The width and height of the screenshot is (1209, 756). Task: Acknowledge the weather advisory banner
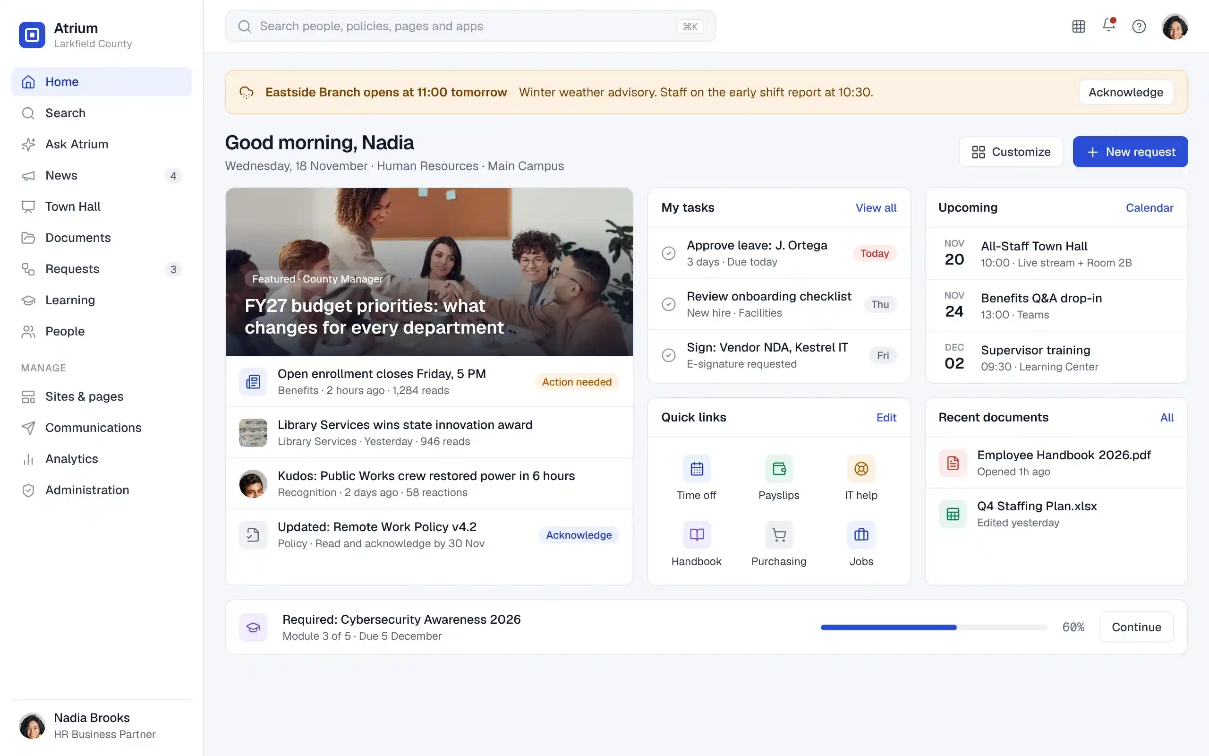[1125, 93]
